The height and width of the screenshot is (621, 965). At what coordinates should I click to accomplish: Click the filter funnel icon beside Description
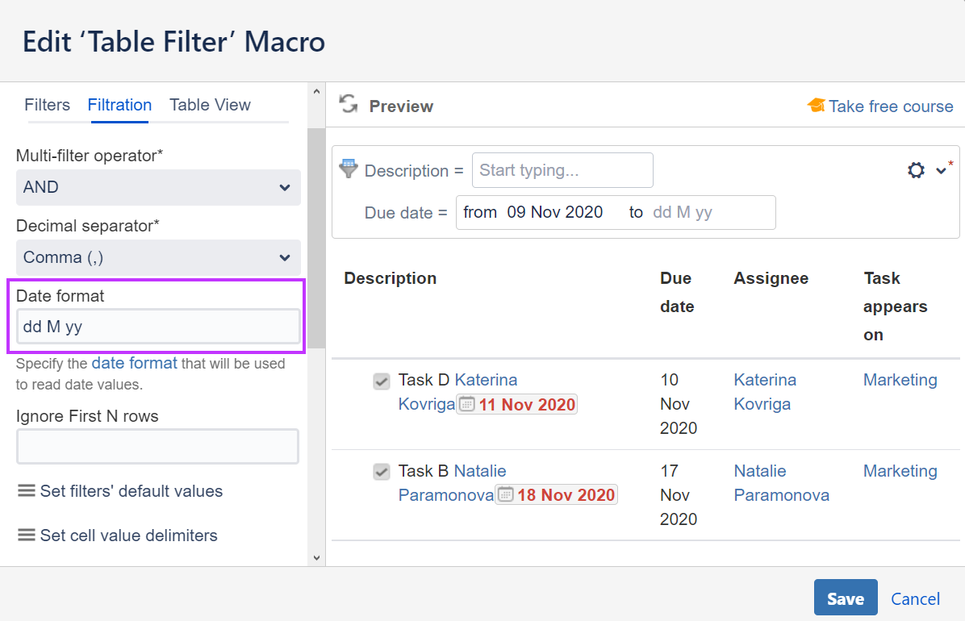348,169
